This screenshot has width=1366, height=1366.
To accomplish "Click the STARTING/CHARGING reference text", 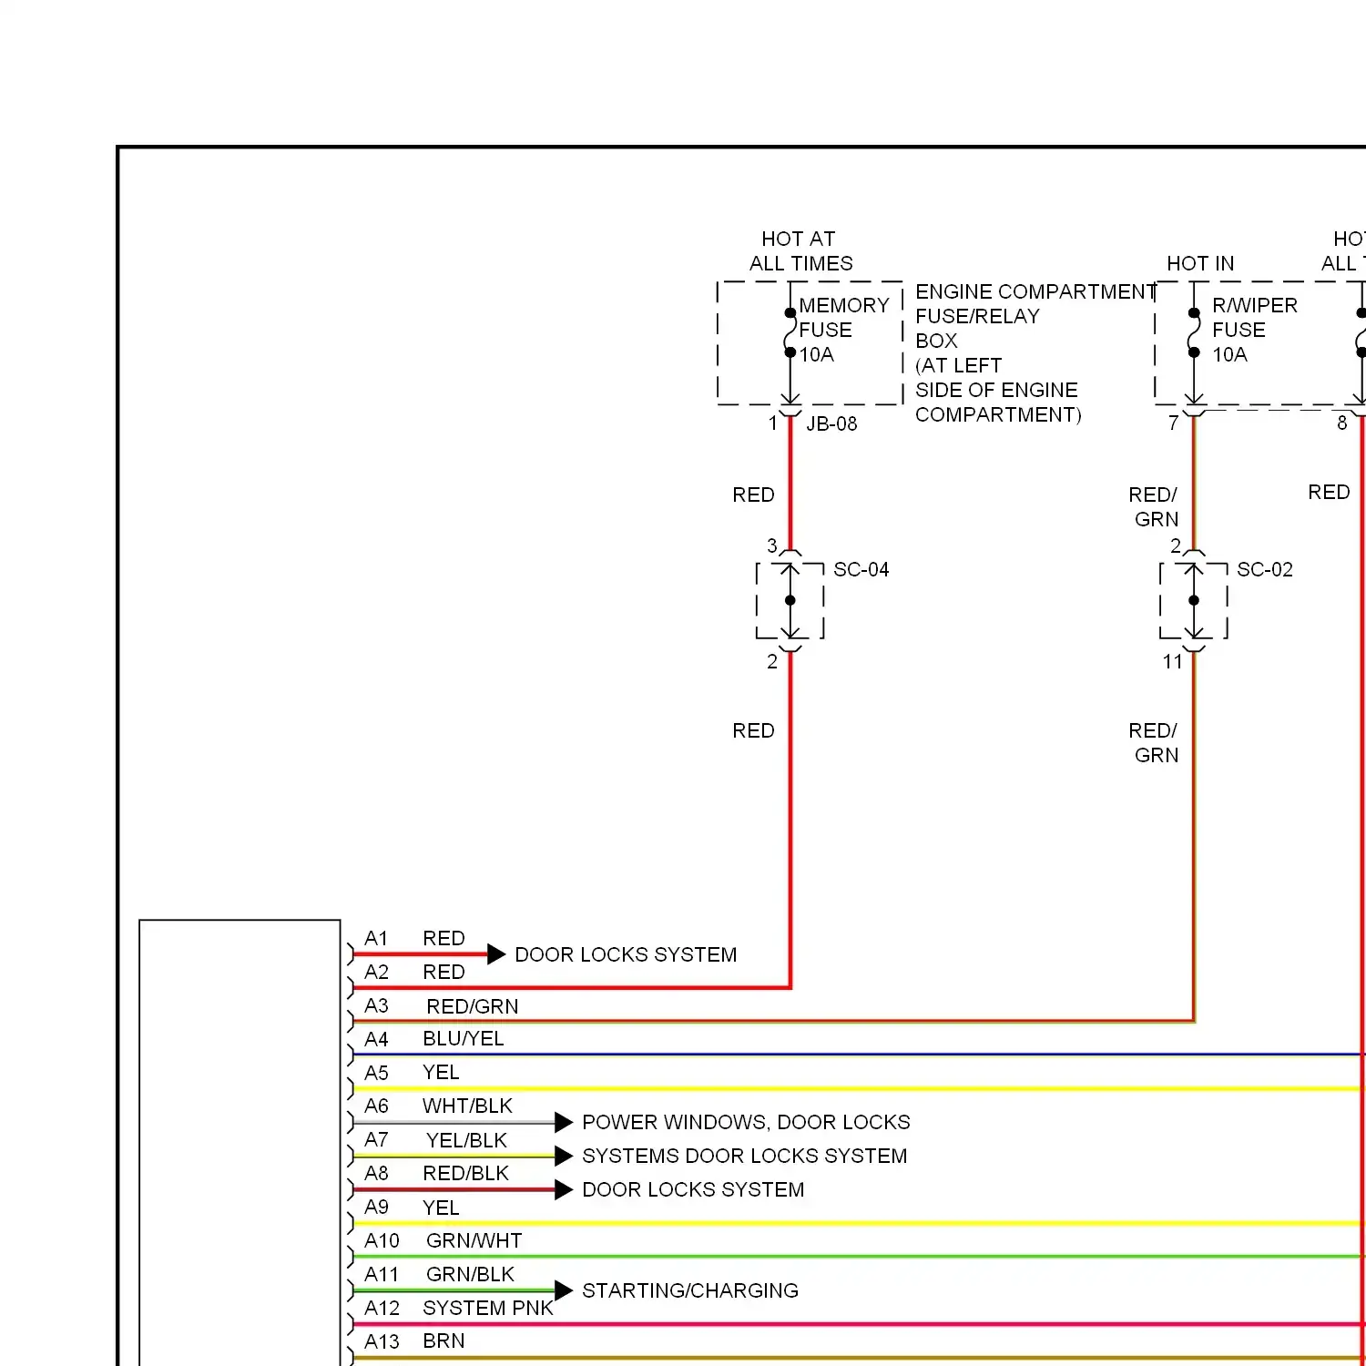I will tap(690, 1290).
